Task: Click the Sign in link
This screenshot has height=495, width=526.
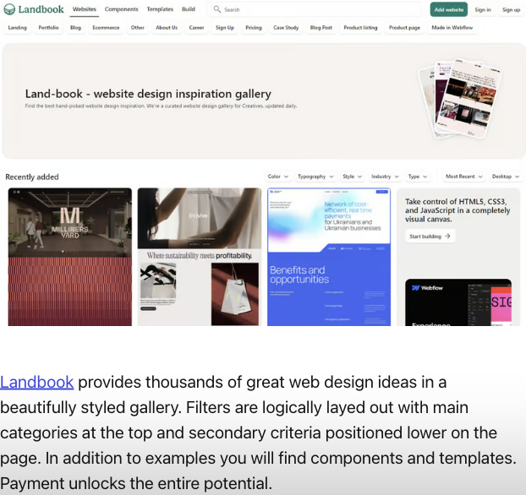Action: [x=483, y=10]
